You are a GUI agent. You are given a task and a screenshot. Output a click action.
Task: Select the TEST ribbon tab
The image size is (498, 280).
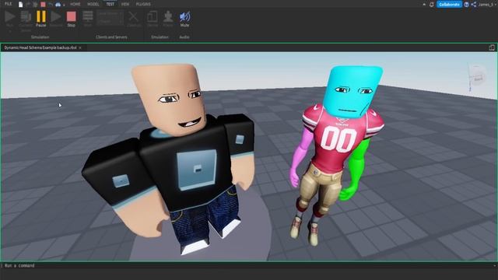110,4
